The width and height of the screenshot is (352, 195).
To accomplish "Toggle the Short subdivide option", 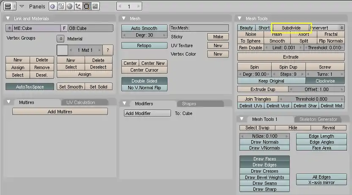I will click(264, 28).
